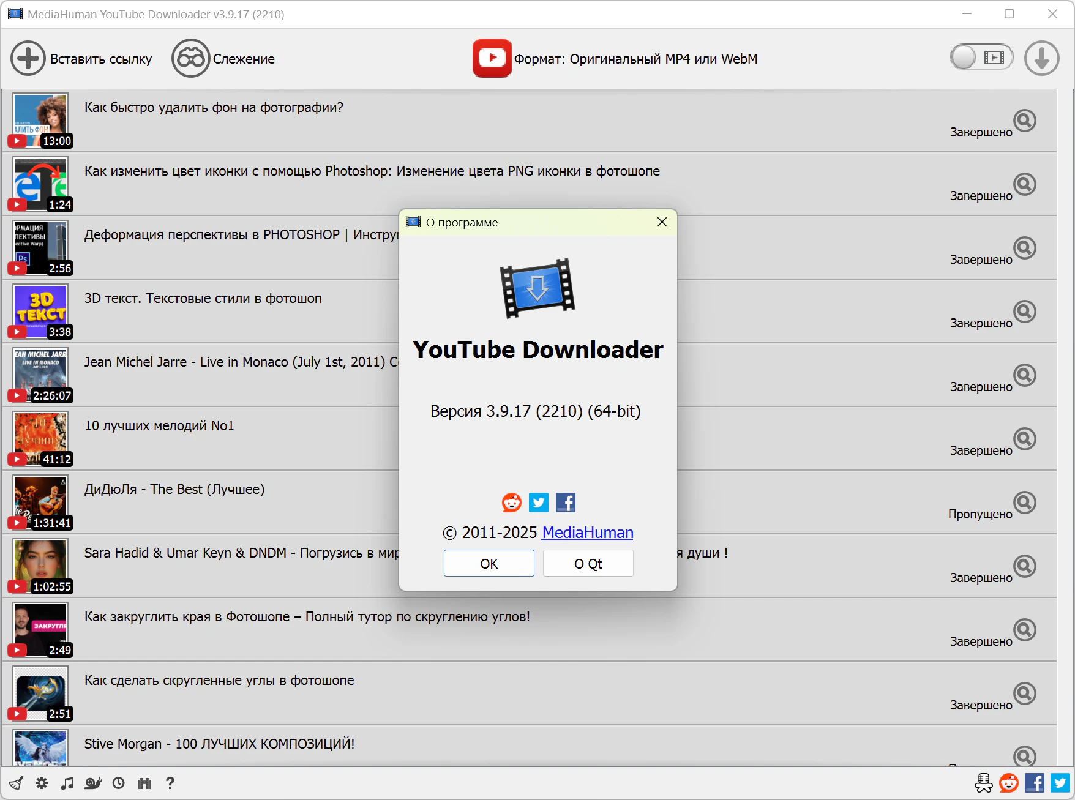Open help via the question mark icon
Screen dimensions: 1075x800
tap(170, 783)
